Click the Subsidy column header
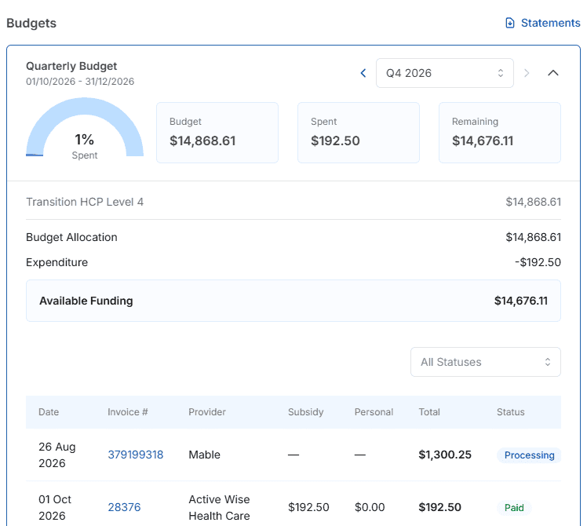Viewport: 587px width, 526px height. 305,412
